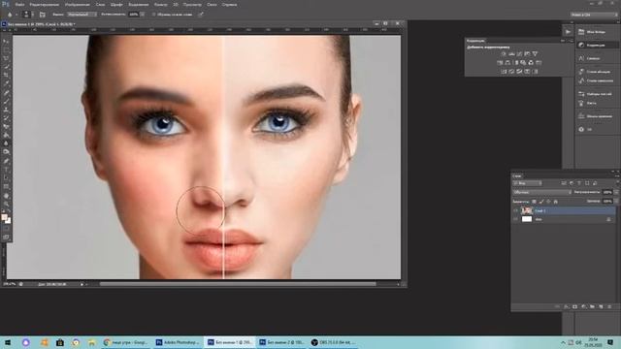Select the Rectangular Marquee tool

click(x=6, y=50)
